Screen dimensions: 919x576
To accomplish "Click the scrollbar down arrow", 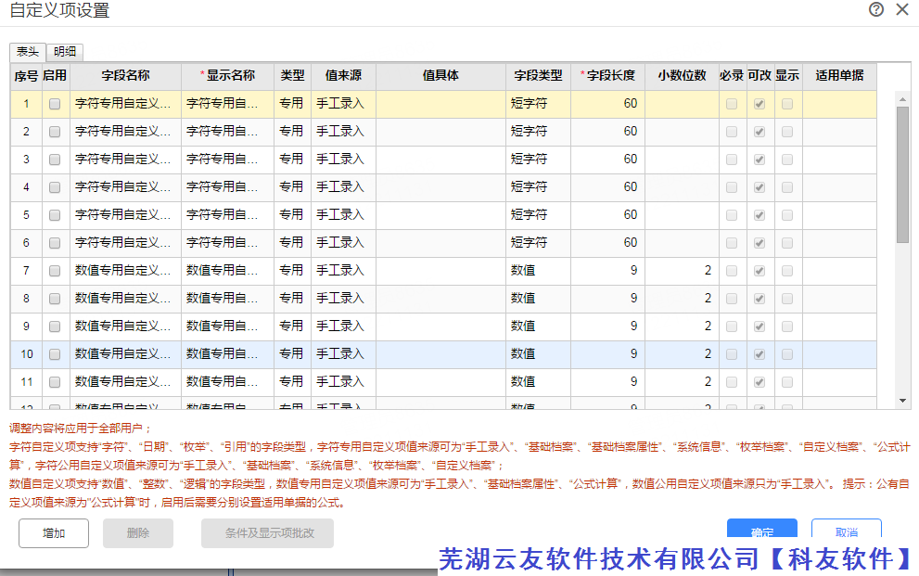I will click(902, 401).
